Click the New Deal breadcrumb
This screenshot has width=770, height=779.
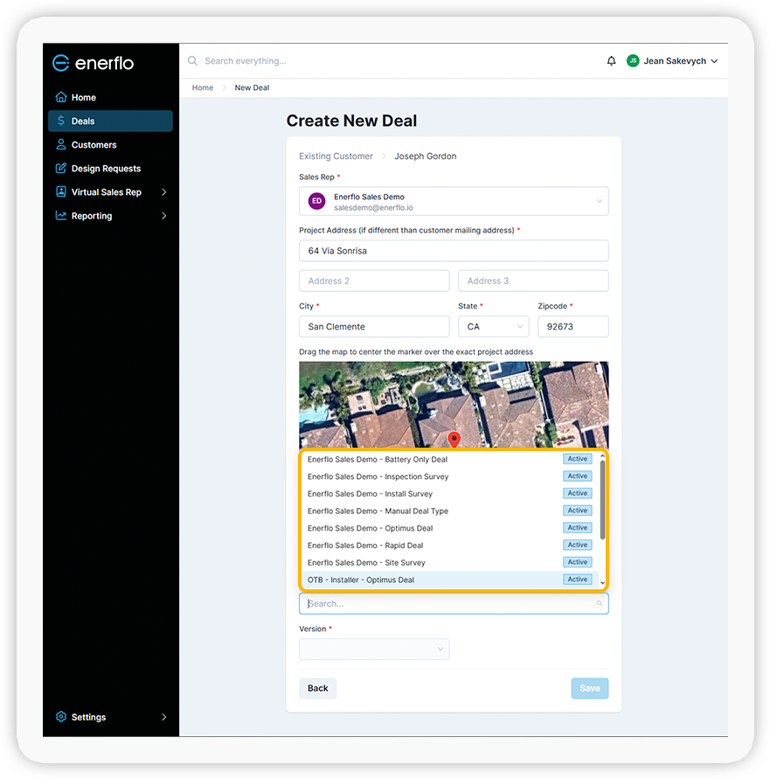(252, 87)
